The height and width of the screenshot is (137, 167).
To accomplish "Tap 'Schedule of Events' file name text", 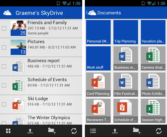I will pos(47,79).
